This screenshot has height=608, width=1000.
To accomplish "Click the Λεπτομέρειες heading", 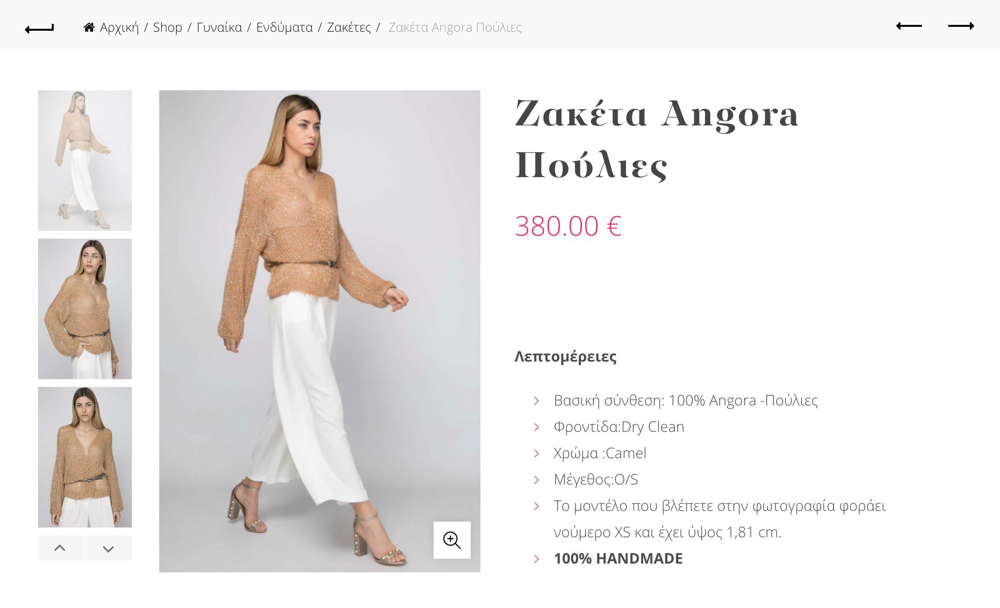I will pos(565,357).
